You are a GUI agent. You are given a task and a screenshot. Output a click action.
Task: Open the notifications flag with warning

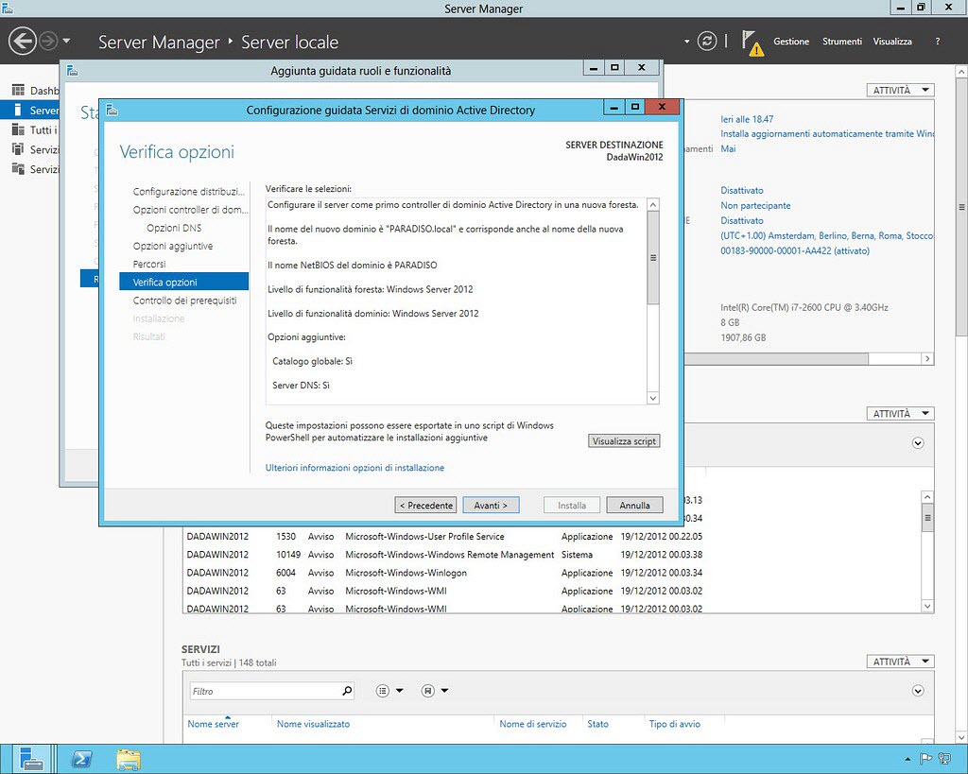[x=752, y=43]
